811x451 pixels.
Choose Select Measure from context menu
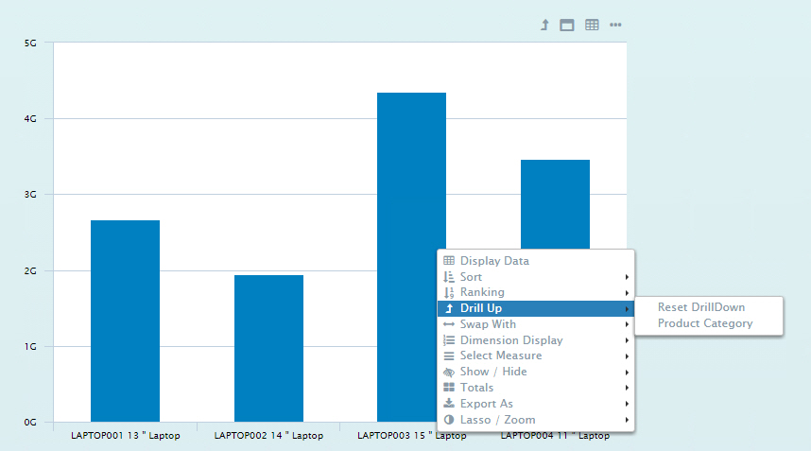pos(500,356)
